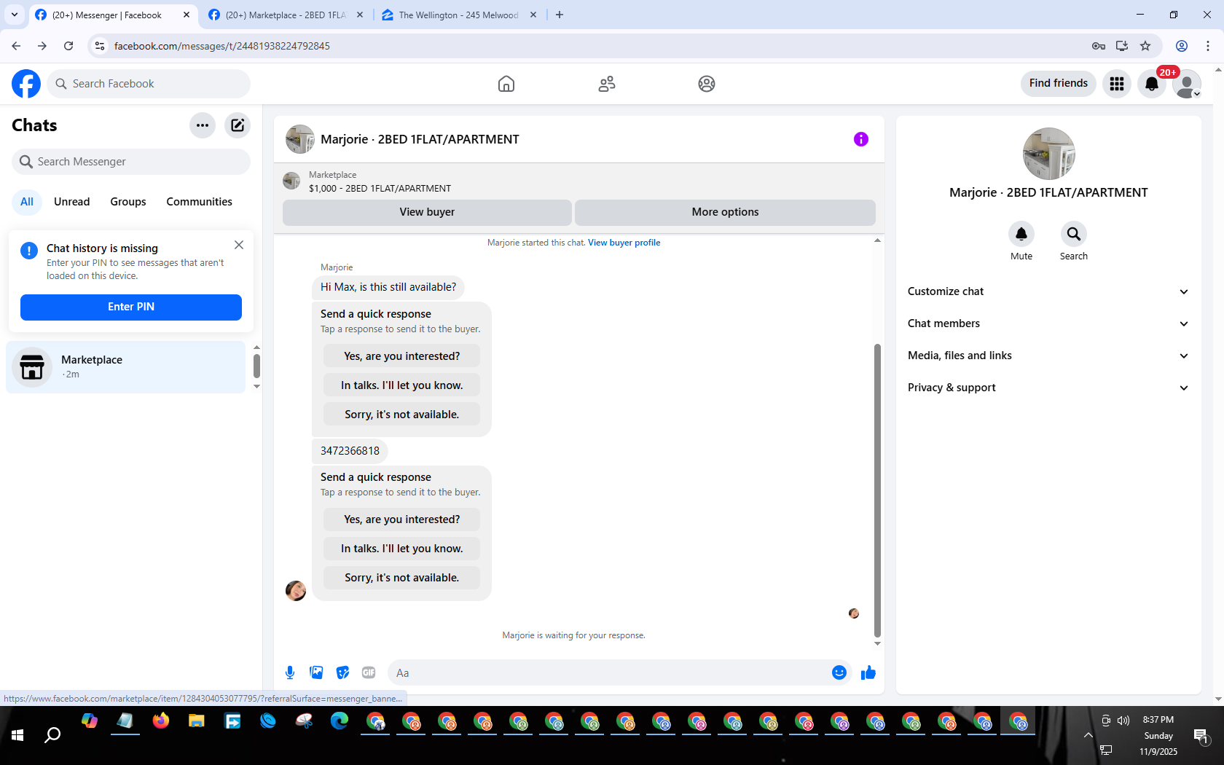Expand Chat members section
1224x765 pixels.
point(1048,323)
